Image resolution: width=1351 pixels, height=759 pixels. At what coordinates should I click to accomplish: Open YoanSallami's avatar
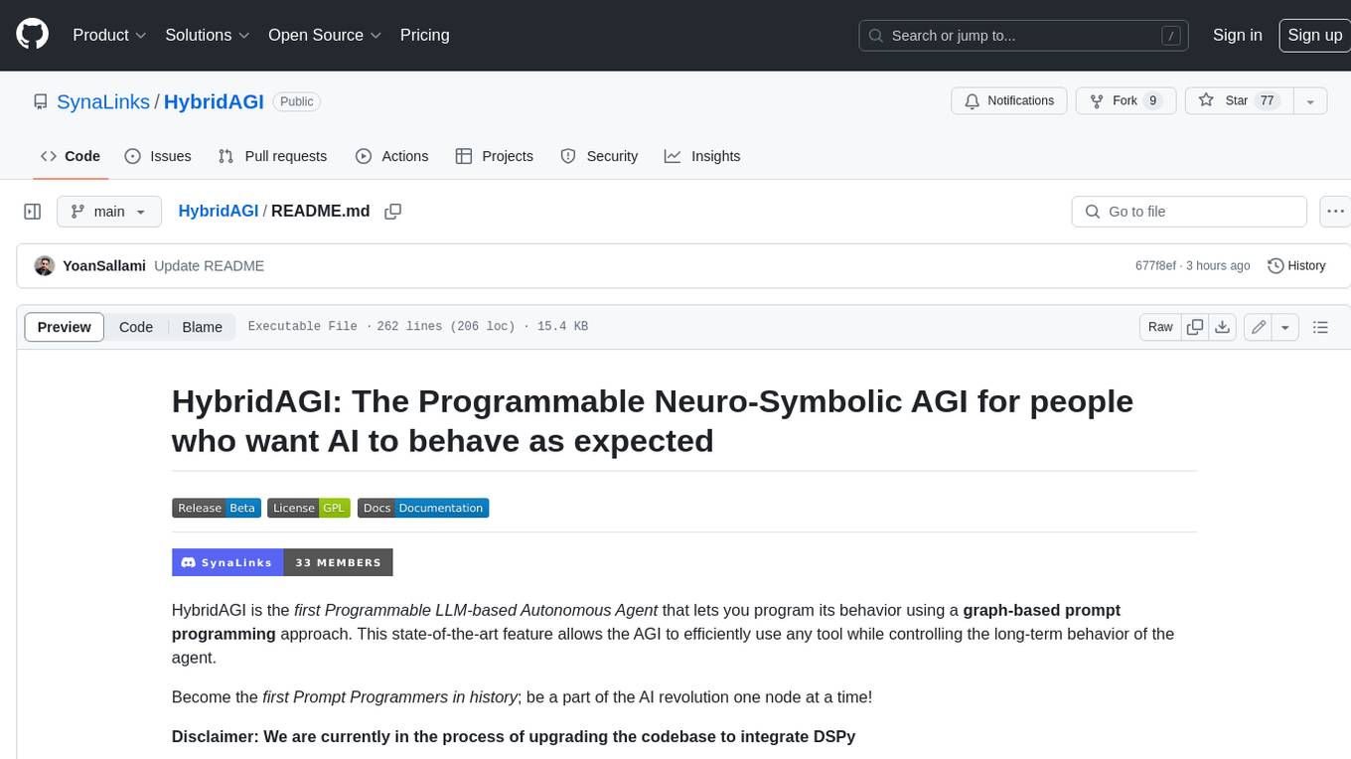(45, 266)
